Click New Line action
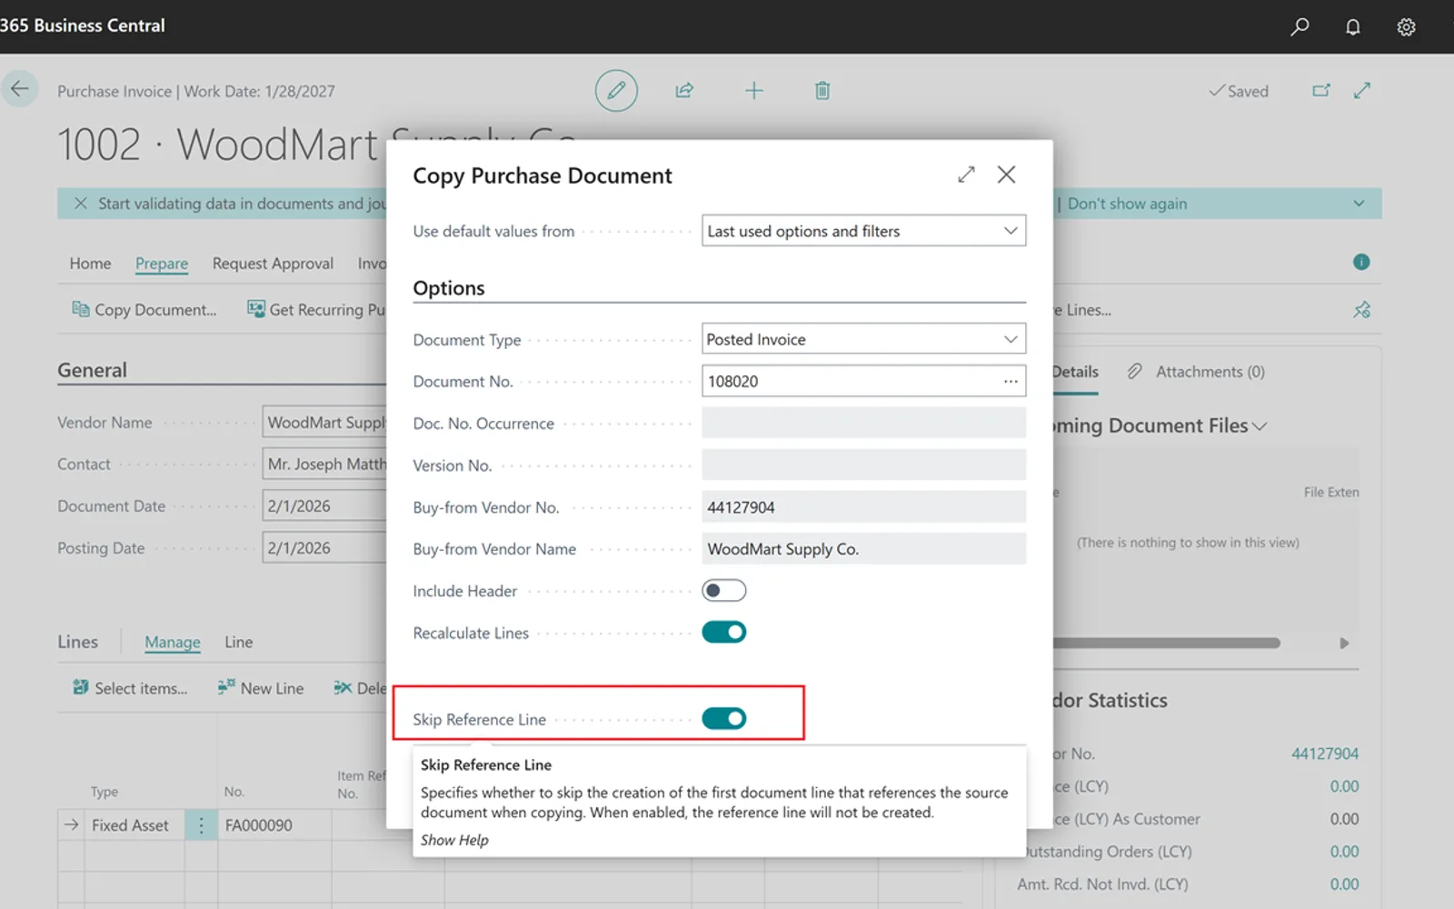The image size is (1454, 909). point(261,688)
